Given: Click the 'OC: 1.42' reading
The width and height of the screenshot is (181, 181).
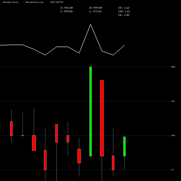Looking at the screenshot, I should point(124,8).
